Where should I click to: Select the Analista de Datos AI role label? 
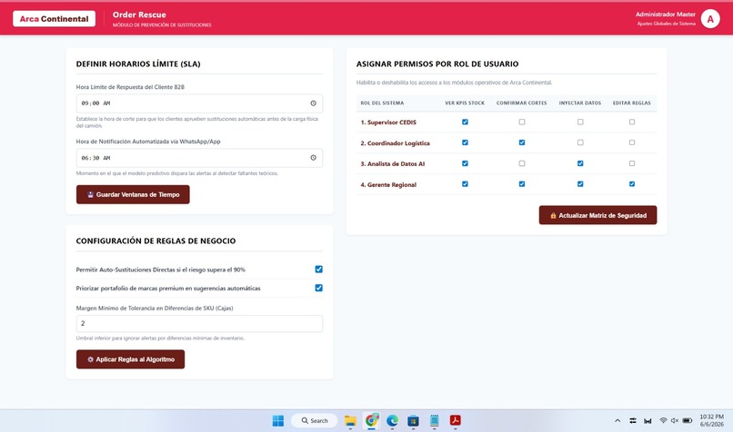coord(393,163)
